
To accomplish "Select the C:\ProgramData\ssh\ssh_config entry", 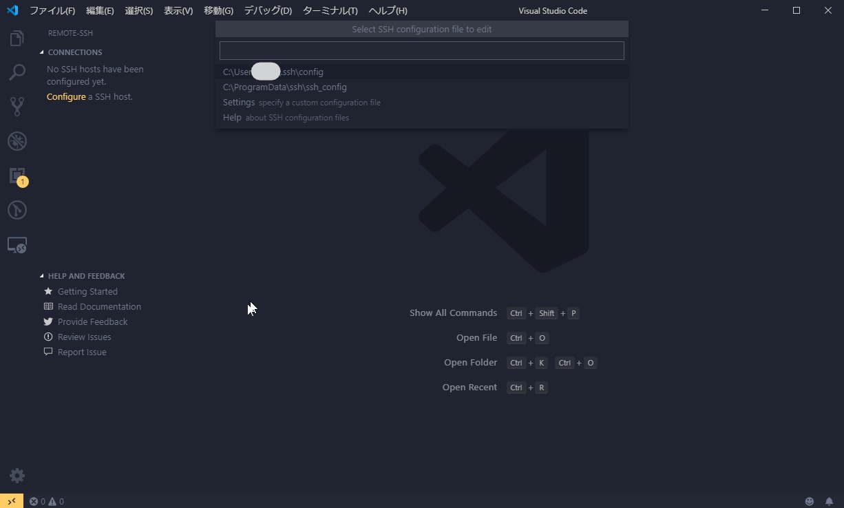I will (284, 87).
